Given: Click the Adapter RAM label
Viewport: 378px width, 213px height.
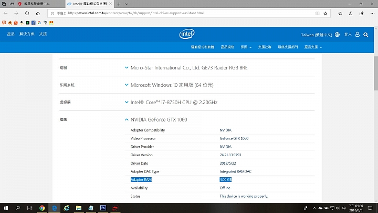Looking at the screenshot, I should click(x=141, y=180).
